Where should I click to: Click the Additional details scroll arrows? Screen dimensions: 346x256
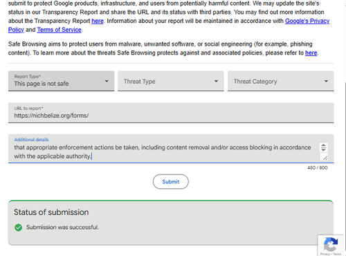click(x=323, y=147)
